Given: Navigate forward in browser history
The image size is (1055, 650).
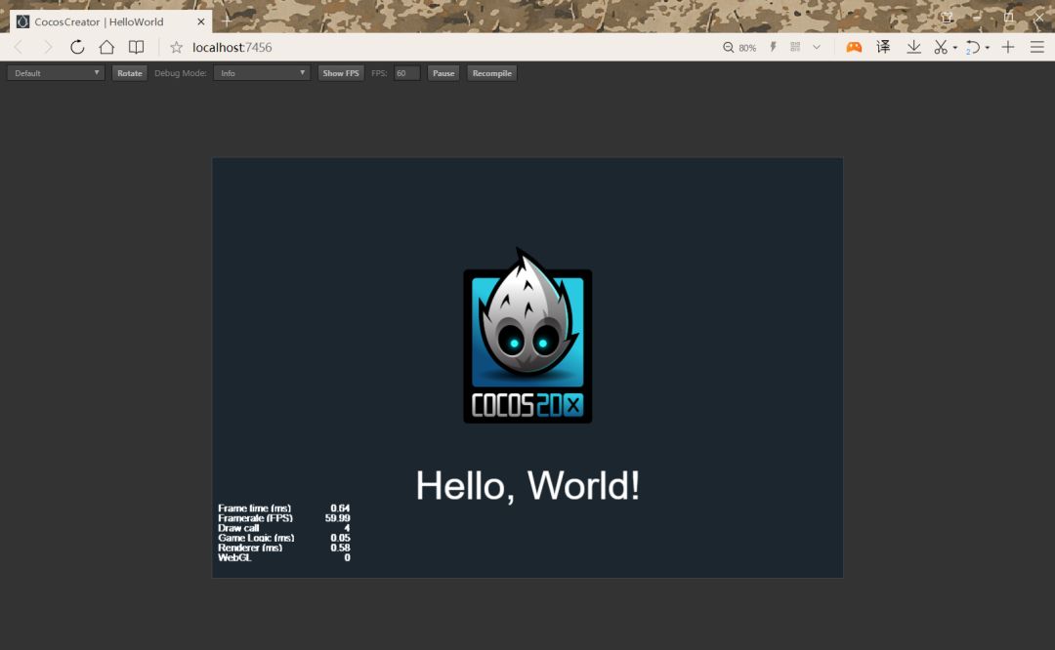Looking at the screenshot, I should (48, 47).
